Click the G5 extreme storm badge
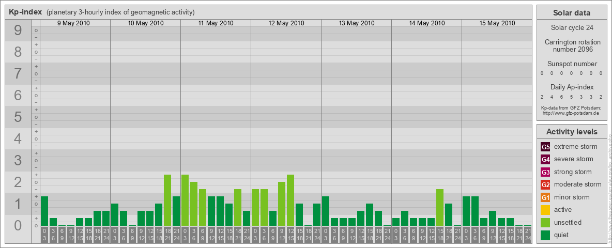The width and height of the screenshot is (612, 248). point(545,147)
